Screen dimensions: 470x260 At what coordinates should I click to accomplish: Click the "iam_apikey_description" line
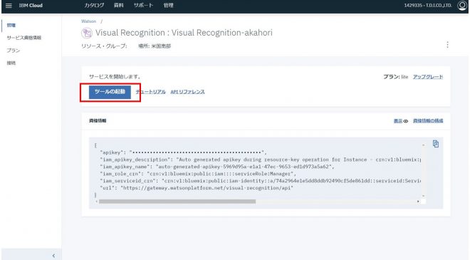261,160
